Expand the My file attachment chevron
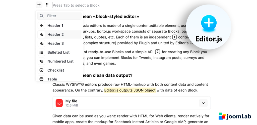Image resolution: width=257 pixels, height=125 pixels. [203, 103]
